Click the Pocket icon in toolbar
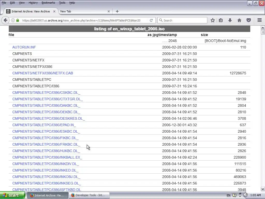 point(249,20)
